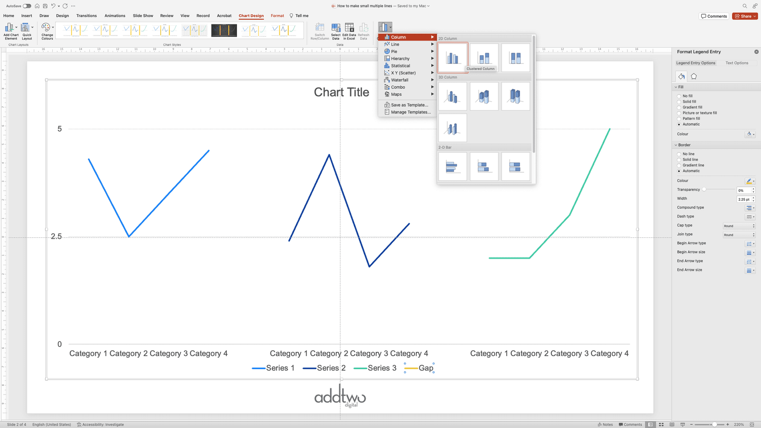
Task: Select the Gradient fill option
Action: pos(679,107)
